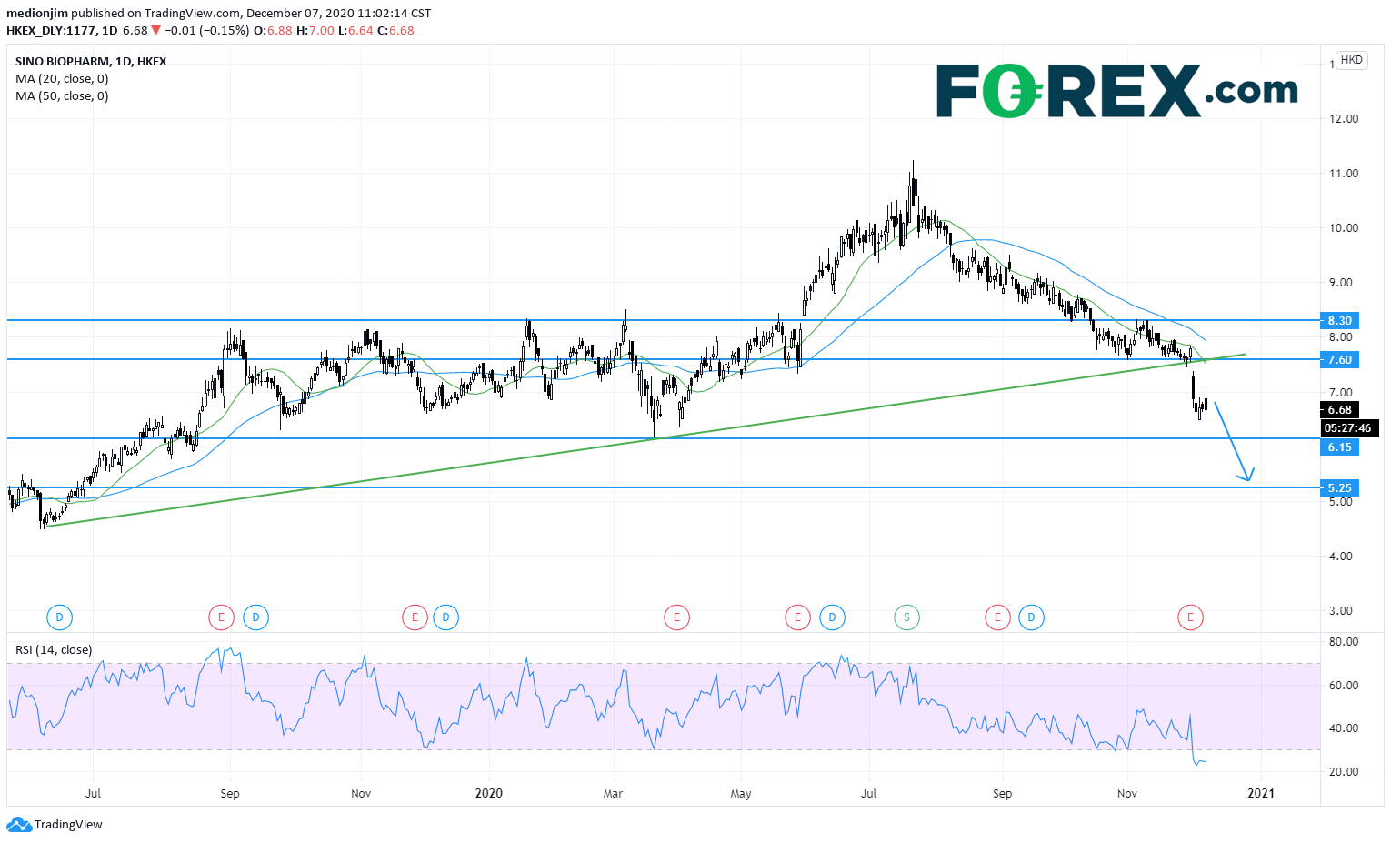
Task: Select the RSI (14, close) indicator legend
Action: pyautogui.click(x=54, y=650)
